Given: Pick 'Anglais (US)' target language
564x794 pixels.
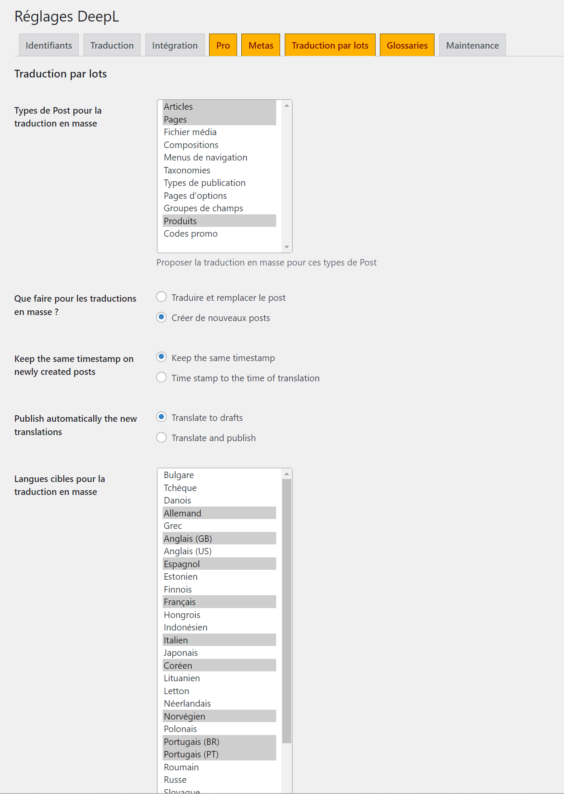Looking at the screenshot, I should 188,551.
